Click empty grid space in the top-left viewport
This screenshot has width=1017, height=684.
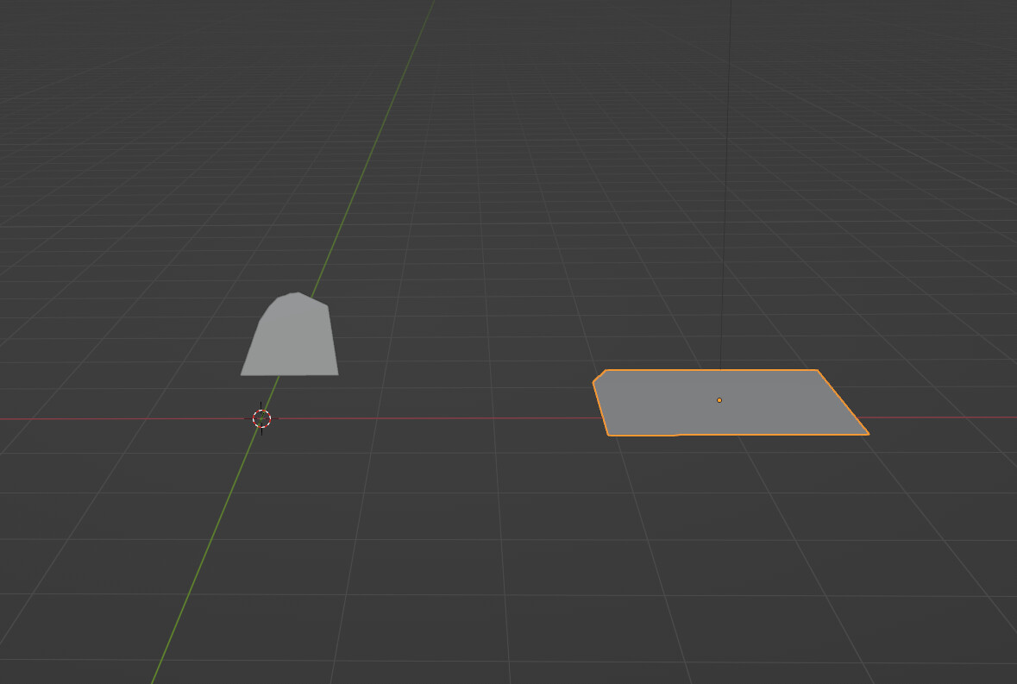[104, 104]
